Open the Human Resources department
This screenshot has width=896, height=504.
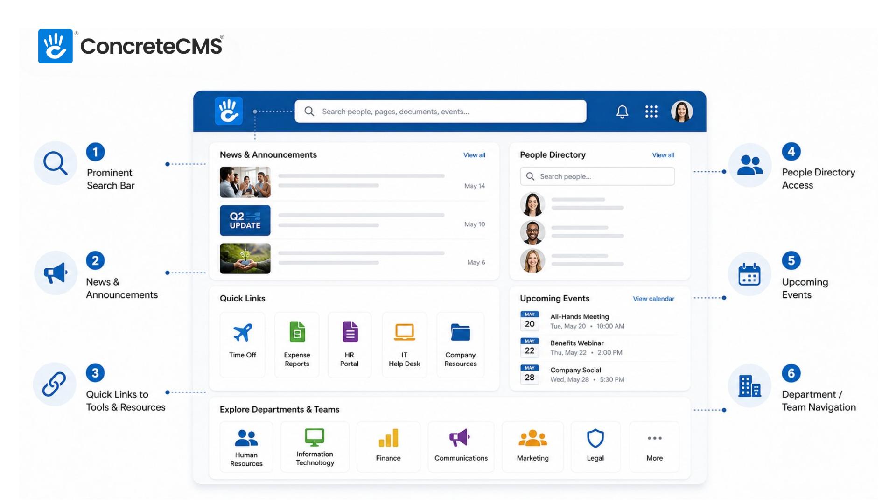tap(246, 447)
